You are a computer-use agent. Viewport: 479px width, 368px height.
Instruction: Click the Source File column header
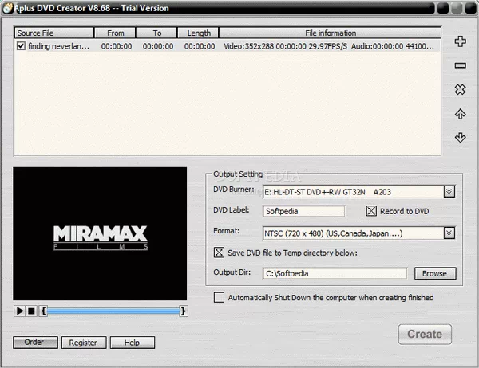[x=54, y=33]
